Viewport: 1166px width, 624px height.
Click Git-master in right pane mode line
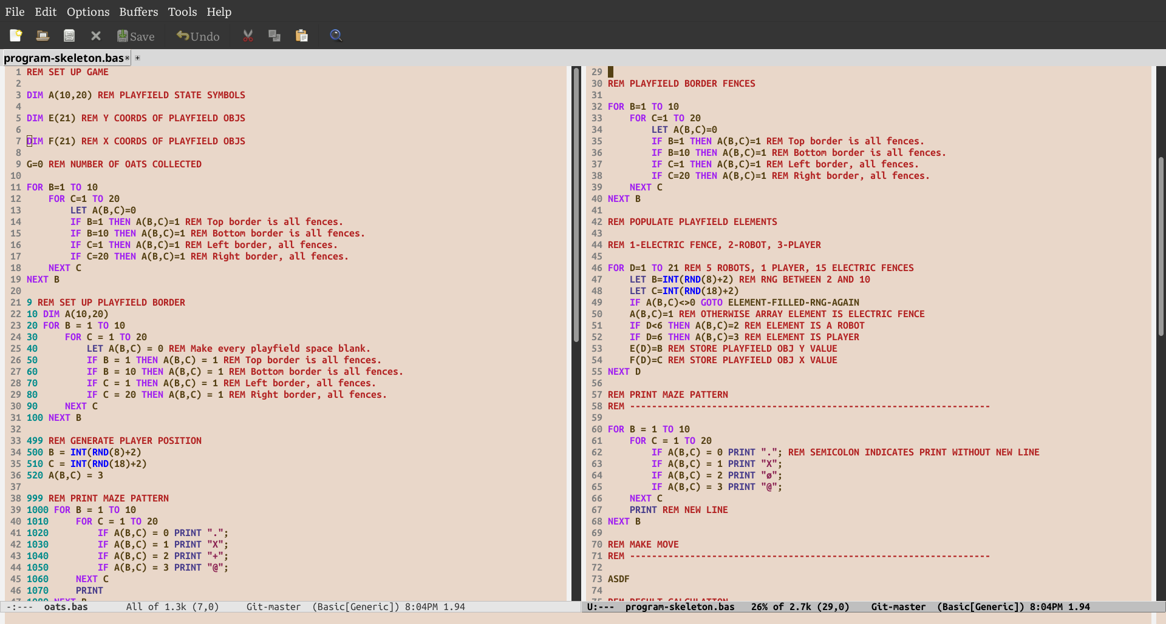(898, 606)
